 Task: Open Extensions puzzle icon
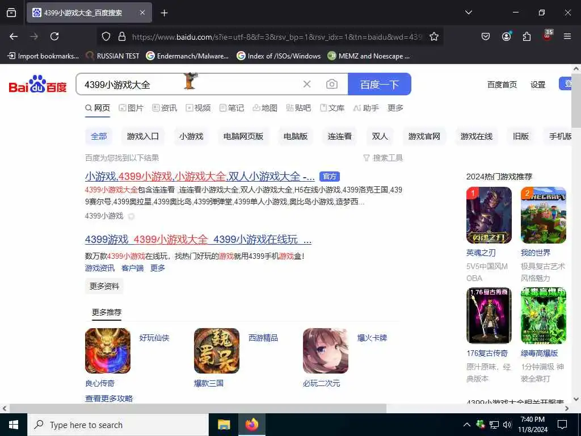pyautogui.click(x=527, y=36)
